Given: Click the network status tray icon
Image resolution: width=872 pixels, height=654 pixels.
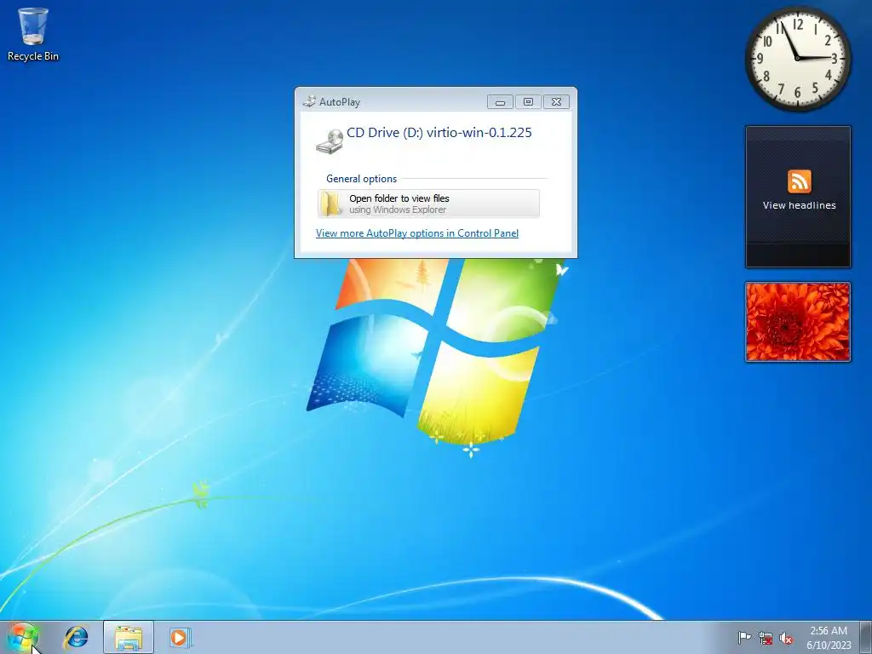Looking at the screenshot, I should point(766,639).
